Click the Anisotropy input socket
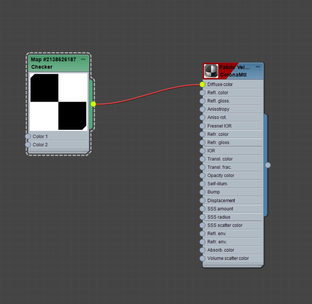Screen dimensions: 312x304 pyautogui.click(x=202, y=109)
